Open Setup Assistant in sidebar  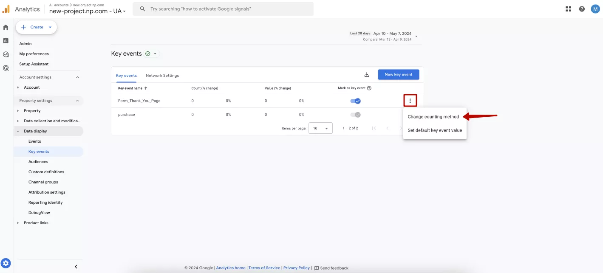34,64
